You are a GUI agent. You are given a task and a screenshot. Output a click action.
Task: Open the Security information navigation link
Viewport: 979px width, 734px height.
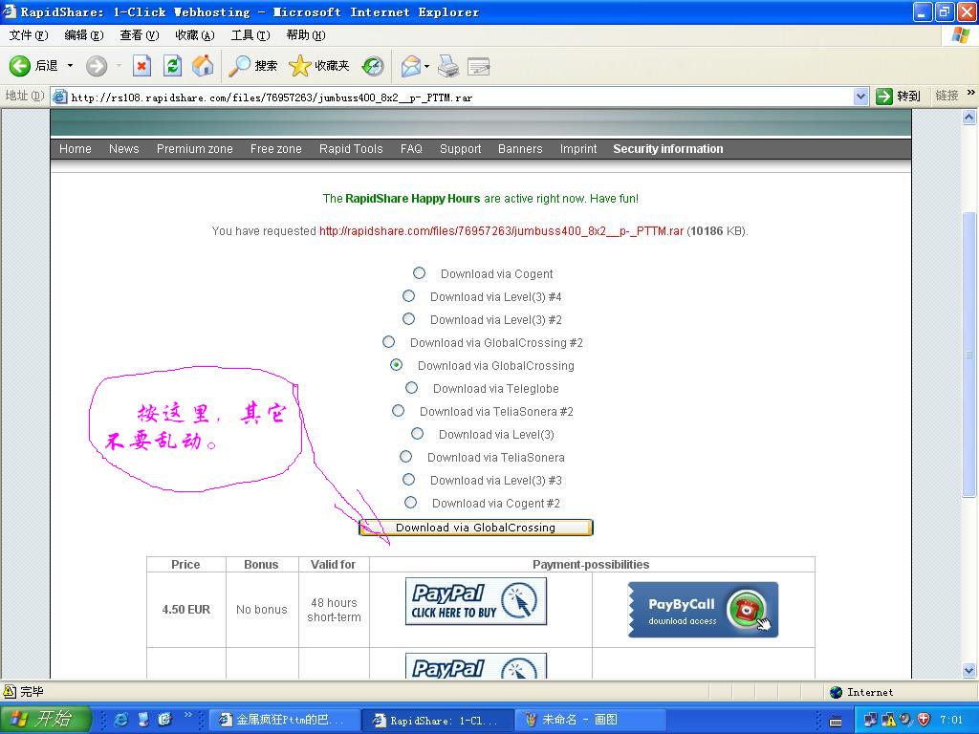(668, 148)
